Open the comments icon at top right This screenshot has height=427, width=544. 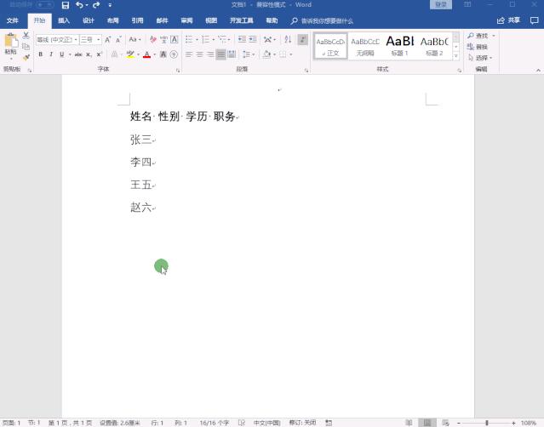[x=535, y=20]
